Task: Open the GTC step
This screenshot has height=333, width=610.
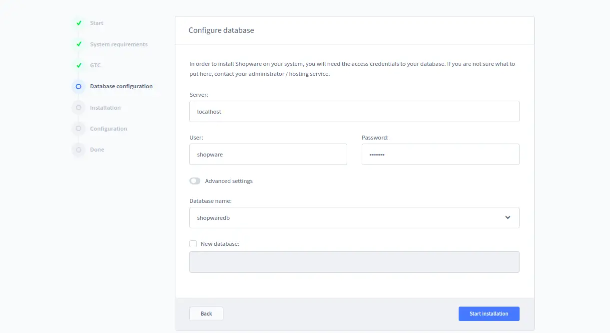Action: tap(95, 65)
